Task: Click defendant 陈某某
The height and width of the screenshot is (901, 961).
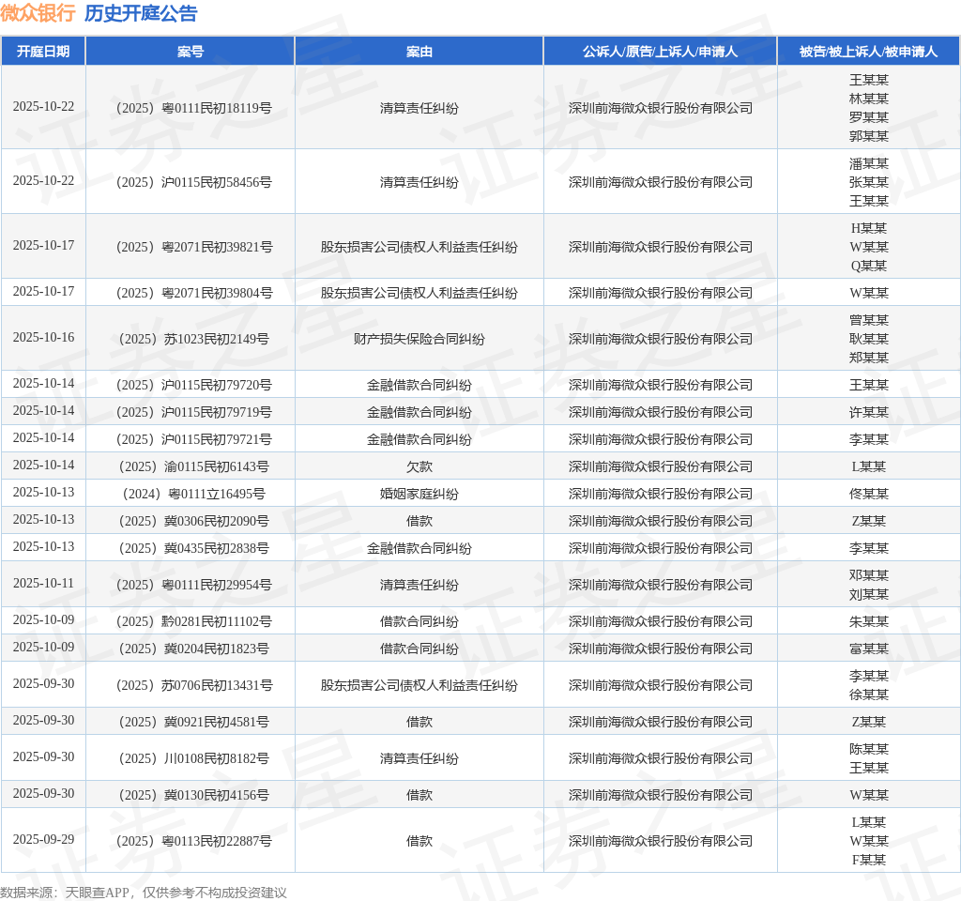Action: click(x=868, y=749)
